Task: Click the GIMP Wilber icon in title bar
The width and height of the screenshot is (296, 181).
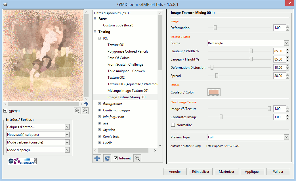Action: [x=5, y=4]
